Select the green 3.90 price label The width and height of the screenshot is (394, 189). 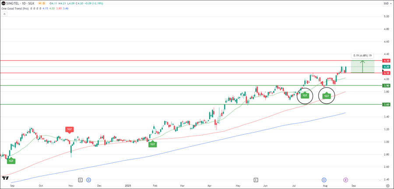click(386, 86)
